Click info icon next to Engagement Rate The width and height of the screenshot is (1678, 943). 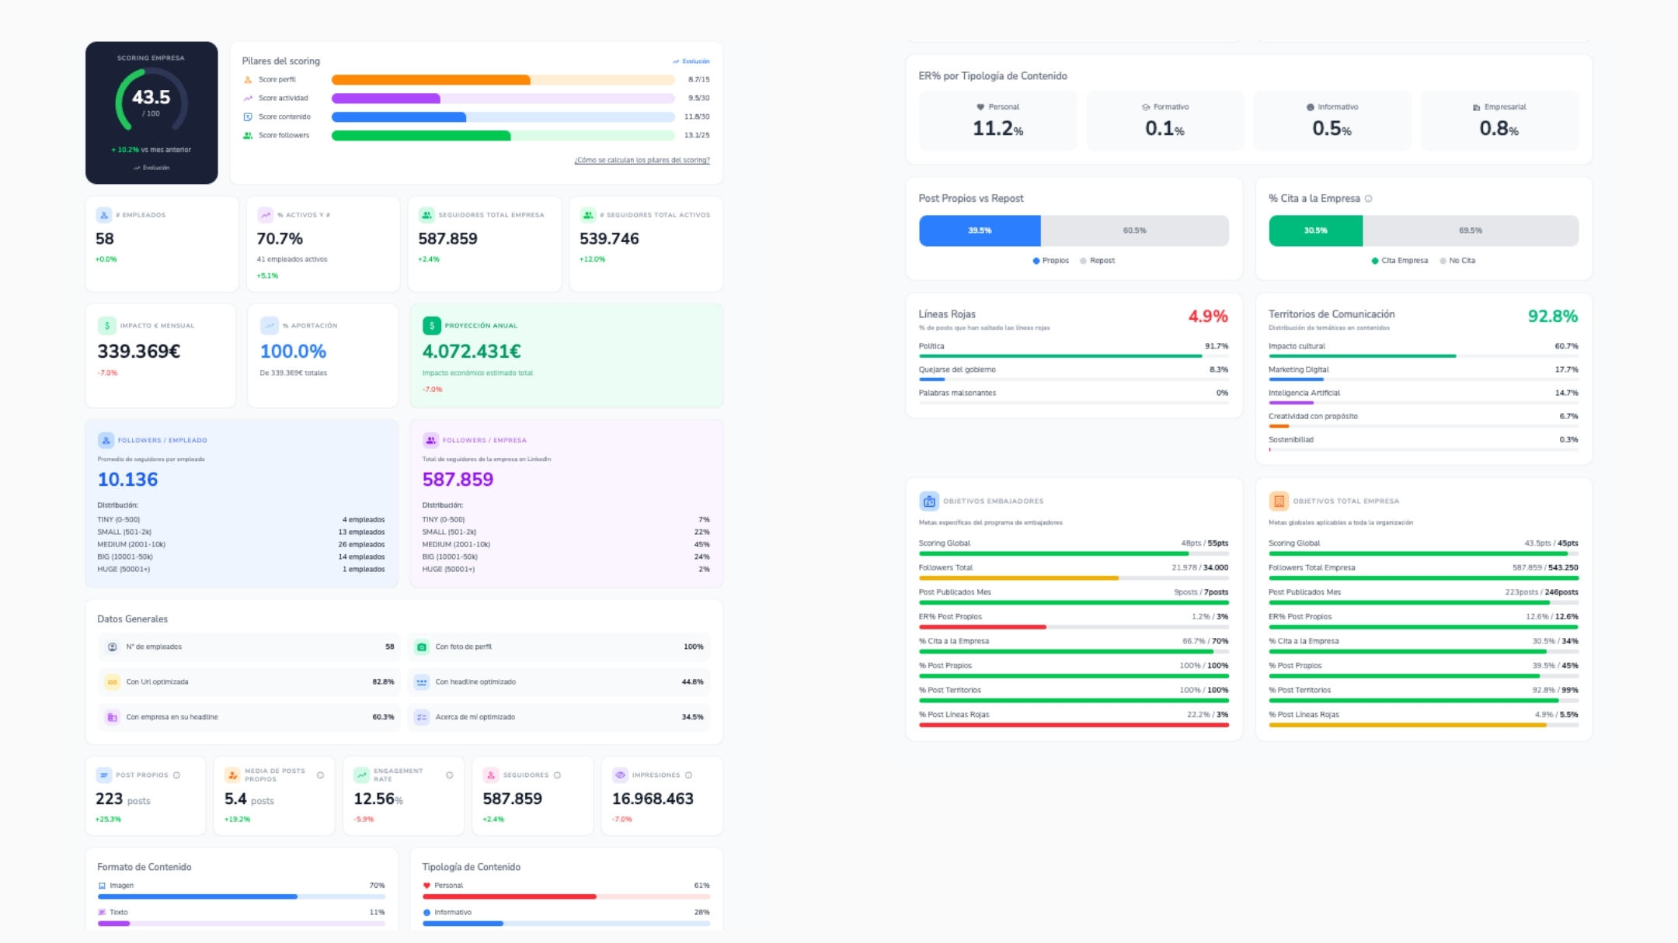click(449, 775)
